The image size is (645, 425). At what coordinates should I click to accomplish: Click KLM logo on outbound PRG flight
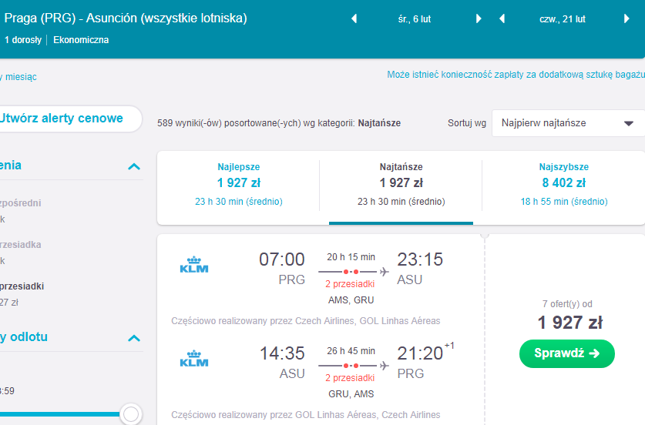coord(194,265)
